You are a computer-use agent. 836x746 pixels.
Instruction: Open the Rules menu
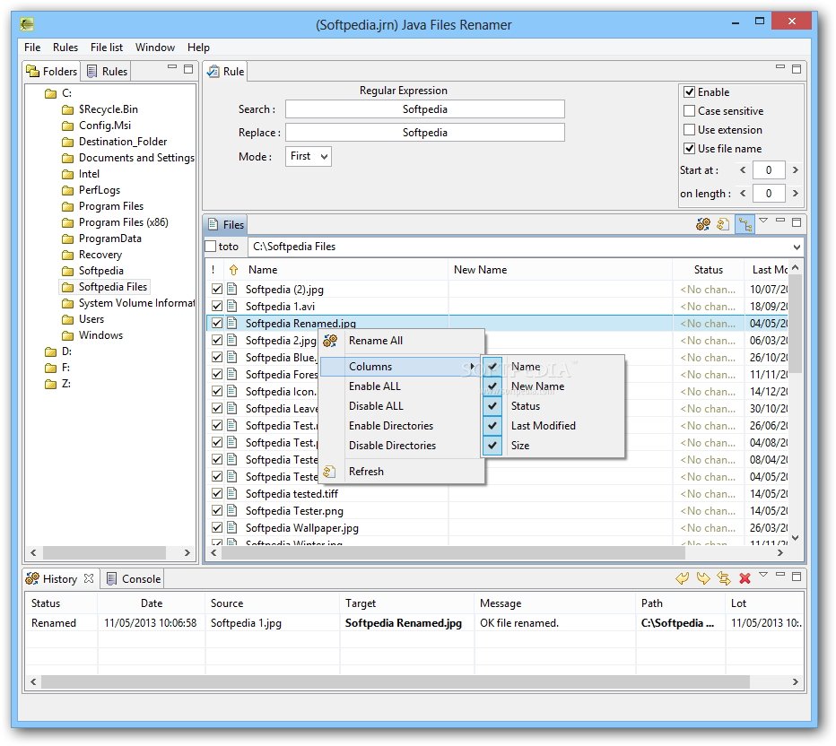[65, 48]
